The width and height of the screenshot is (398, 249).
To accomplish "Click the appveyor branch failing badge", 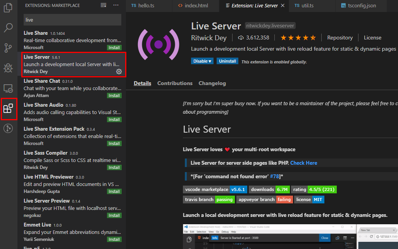I will [x=264, y=200].
